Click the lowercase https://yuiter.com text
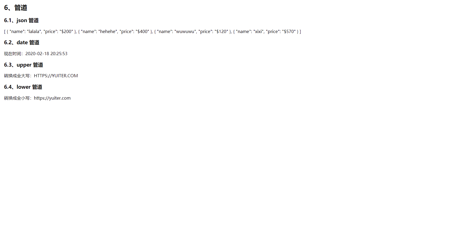Image resolution: width=465 pixels, height=236 pixels. [52, 98]
